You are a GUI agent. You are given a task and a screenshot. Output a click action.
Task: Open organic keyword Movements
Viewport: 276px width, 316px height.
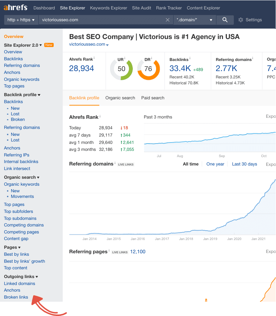click(22, 196)
